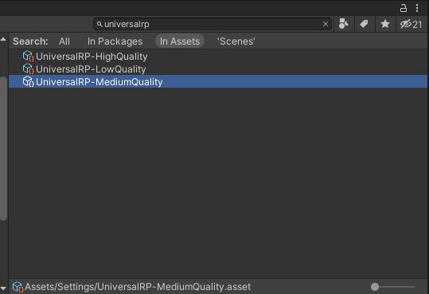Viewport: 429px width, 294px height.
Task: Select UniversalRP-HighQuality asset
Action: pyautogui.click(x=218, y=56)
